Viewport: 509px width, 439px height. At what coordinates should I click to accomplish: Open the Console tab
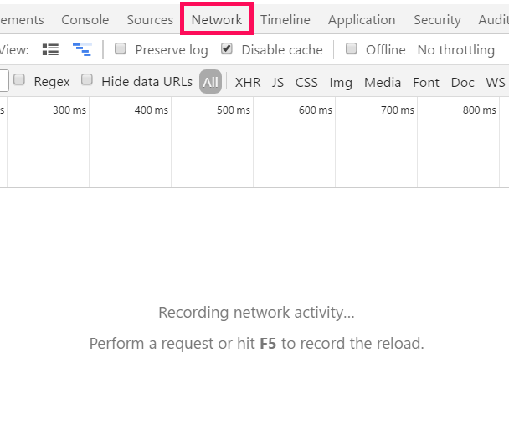85,20
